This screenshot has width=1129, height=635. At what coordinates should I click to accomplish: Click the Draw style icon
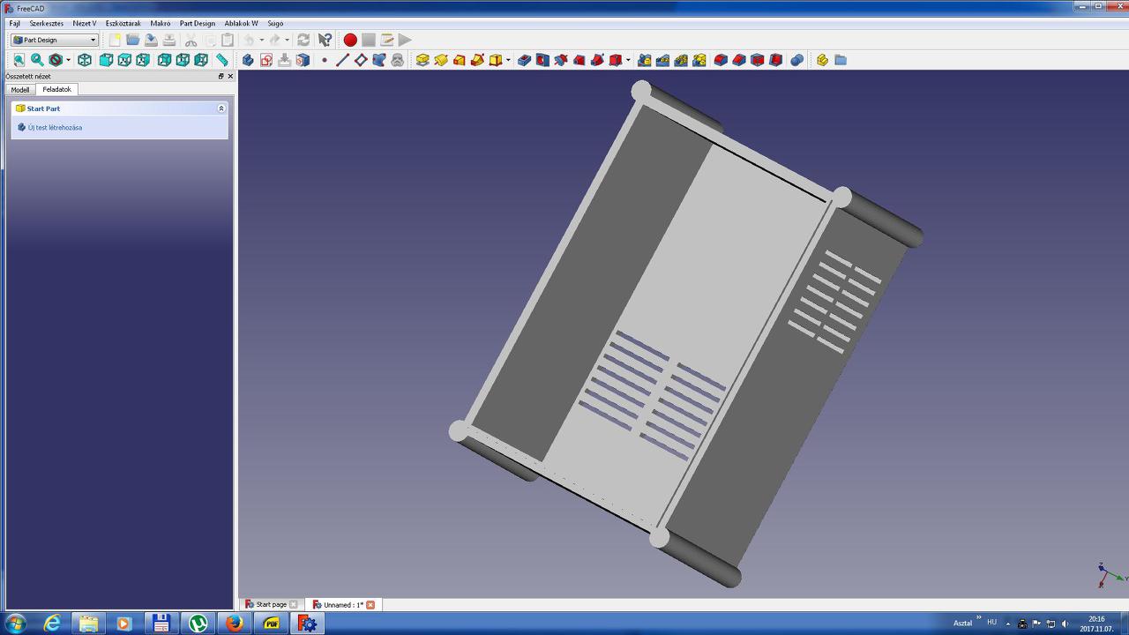(56, 60)
